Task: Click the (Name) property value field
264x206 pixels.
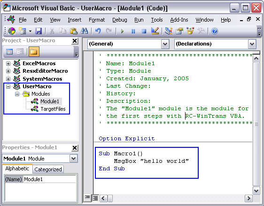Action: 49,179
